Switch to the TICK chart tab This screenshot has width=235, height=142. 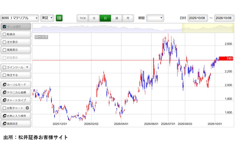click(x=83, y=18)
